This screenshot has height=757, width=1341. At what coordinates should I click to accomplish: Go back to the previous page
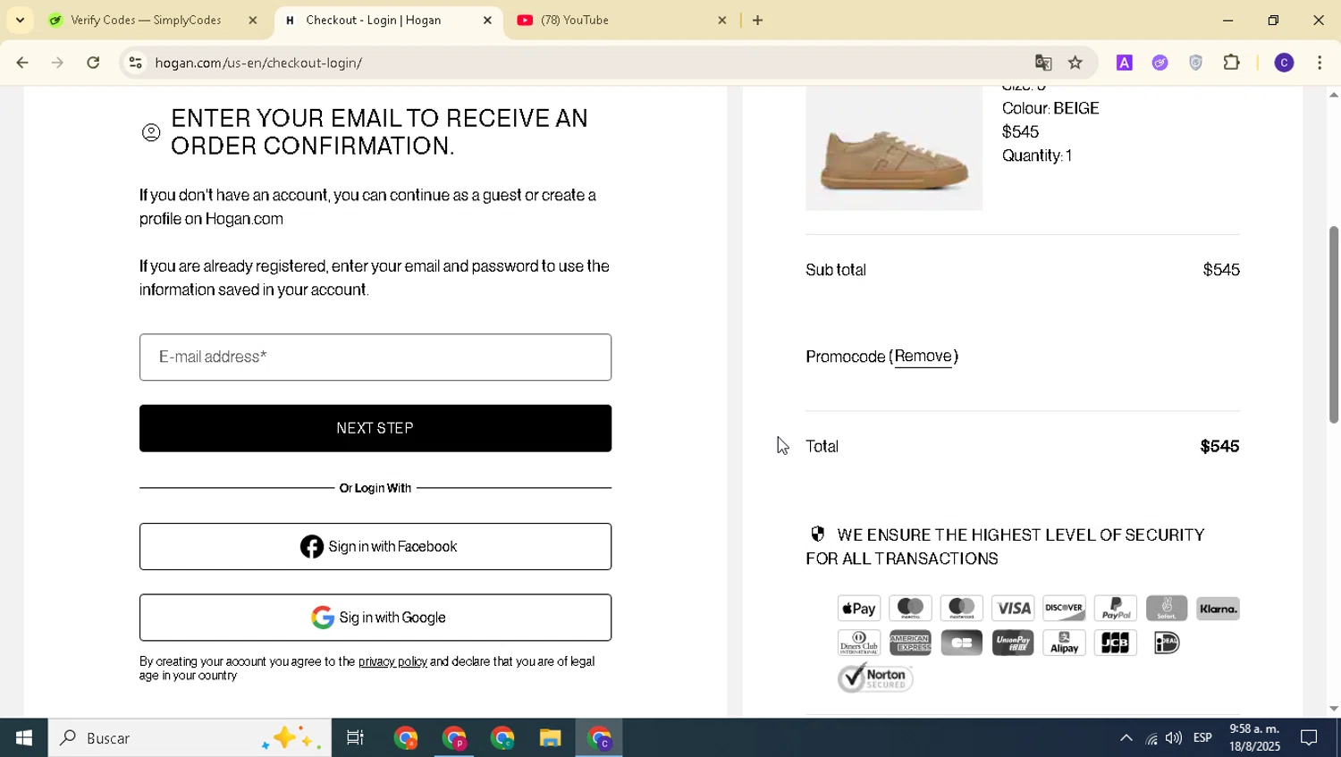pyautogui.click(x=22, y=63)
